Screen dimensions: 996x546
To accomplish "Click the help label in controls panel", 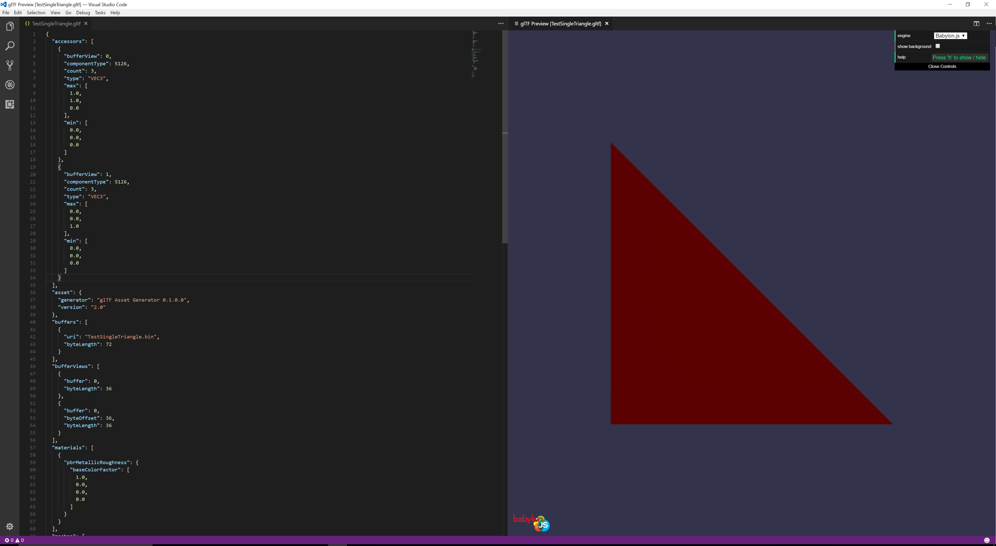I will point(901,57).
